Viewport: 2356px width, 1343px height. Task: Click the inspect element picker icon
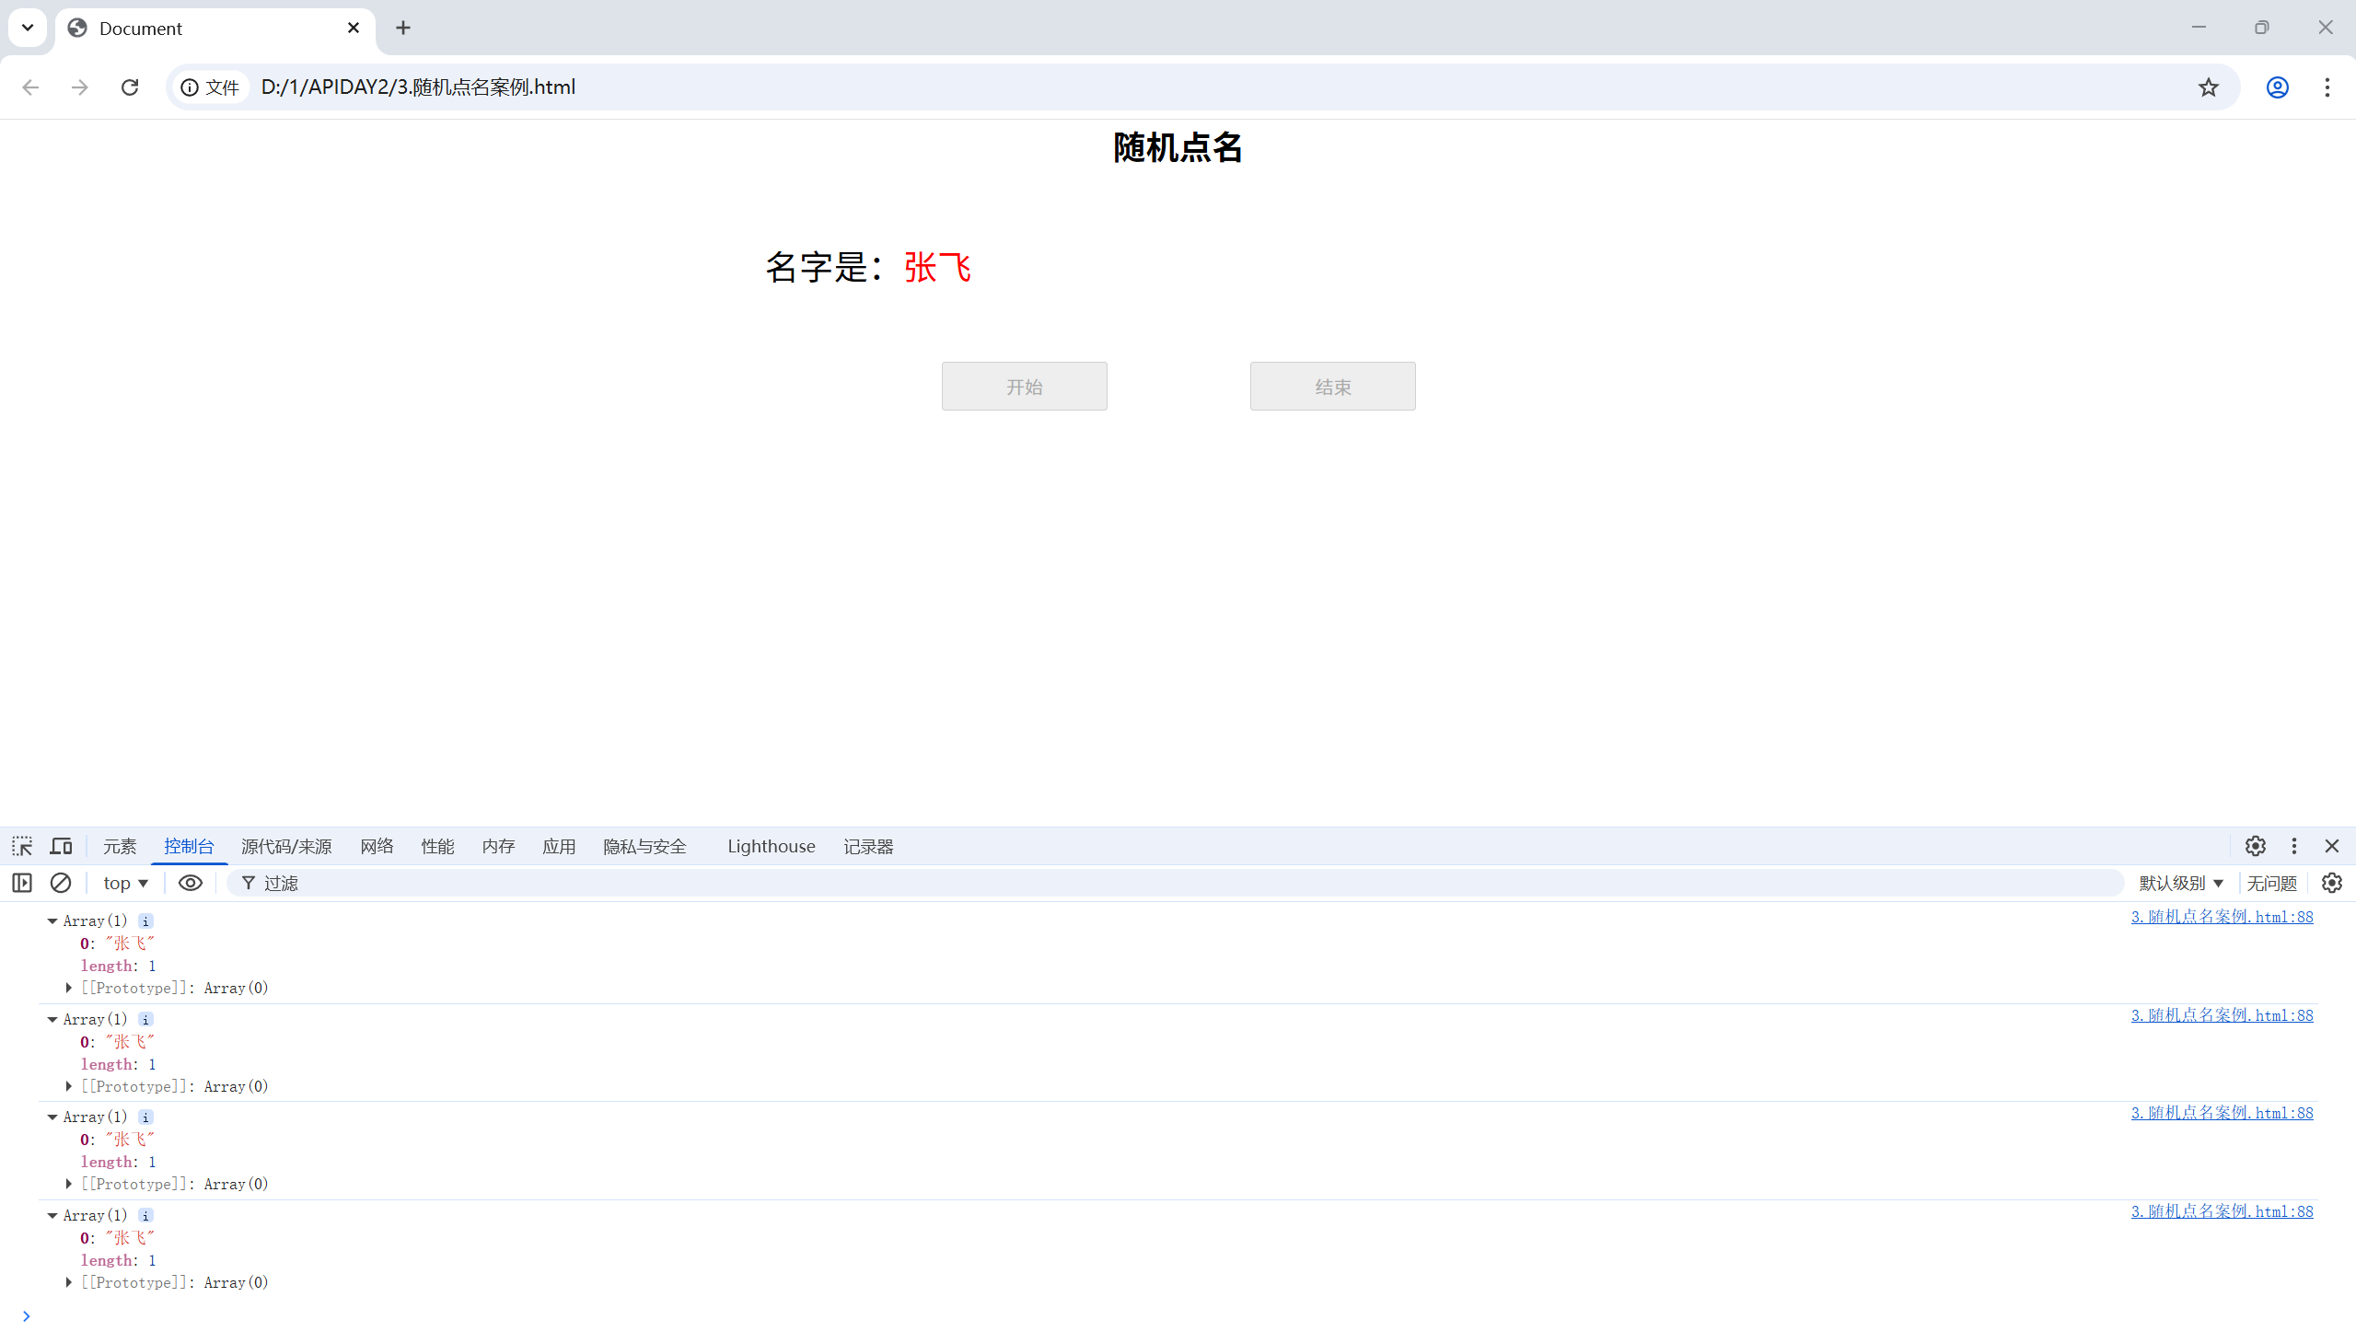click(22, 846)
